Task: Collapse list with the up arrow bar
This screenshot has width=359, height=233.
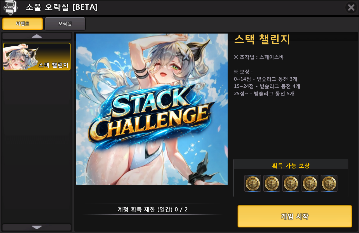Action: (37, 36)
